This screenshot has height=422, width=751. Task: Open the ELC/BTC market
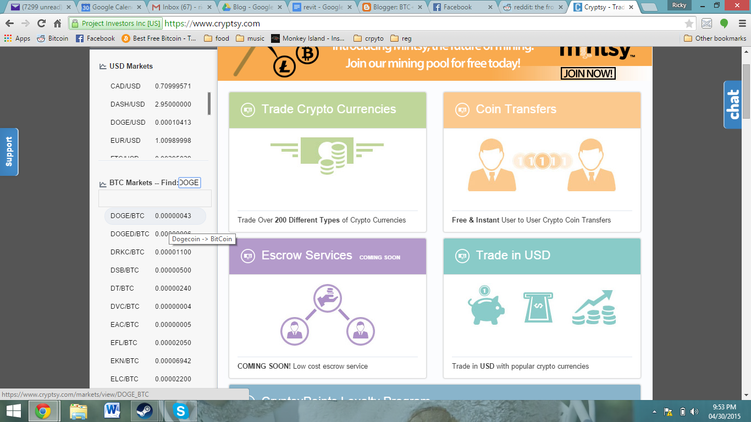(x=155, y=379)
